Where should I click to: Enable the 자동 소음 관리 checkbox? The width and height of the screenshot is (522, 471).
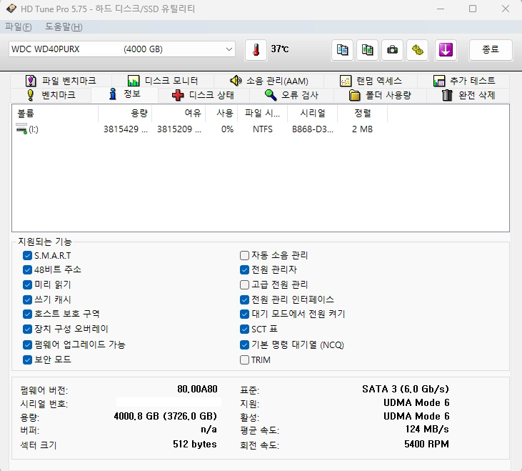(244, 255)
